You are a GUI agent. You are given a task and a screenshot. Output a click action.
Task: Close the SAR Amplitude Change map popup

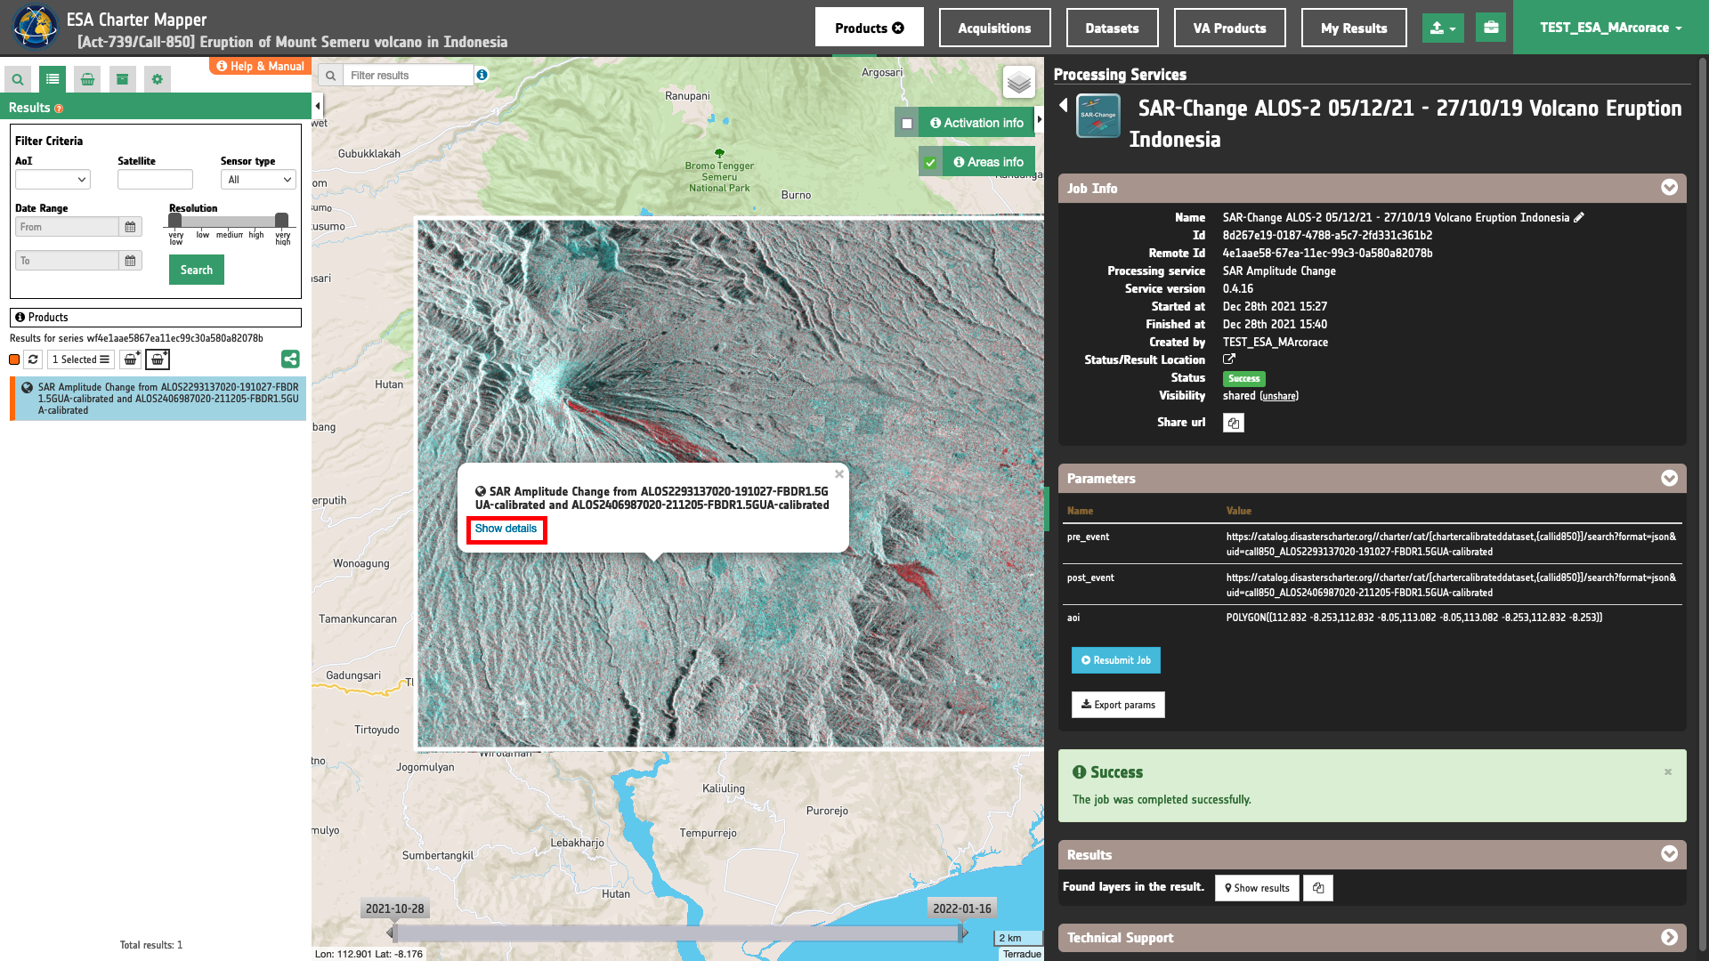839,474
